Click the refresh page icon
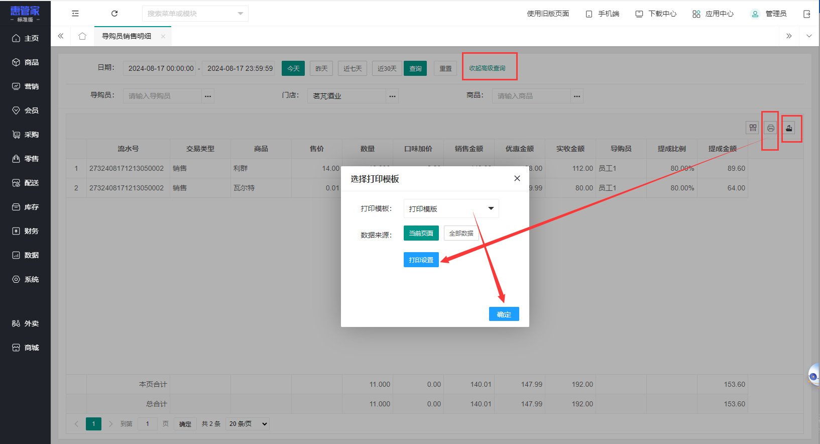Screen dimensions: 820x444 114,14
